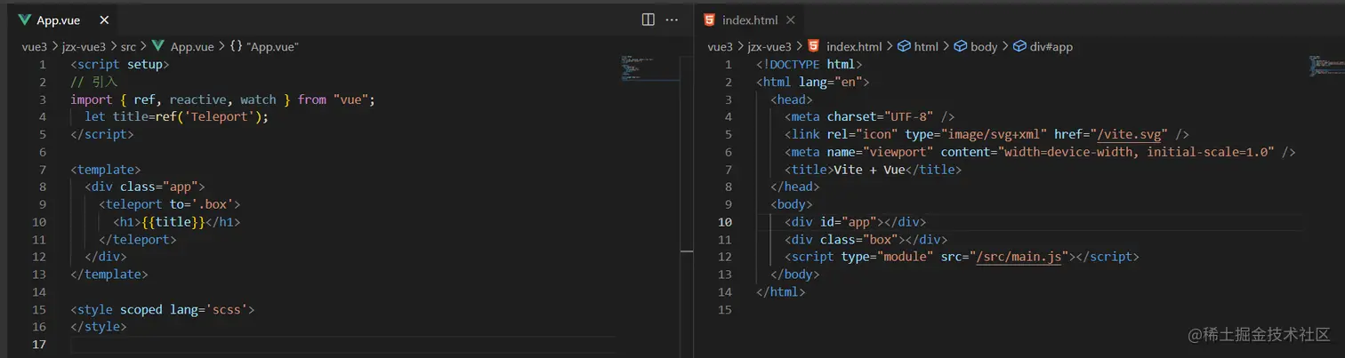
Task: Place cursor on <div id="app"></div> line
Action: (x=855, y=222)
